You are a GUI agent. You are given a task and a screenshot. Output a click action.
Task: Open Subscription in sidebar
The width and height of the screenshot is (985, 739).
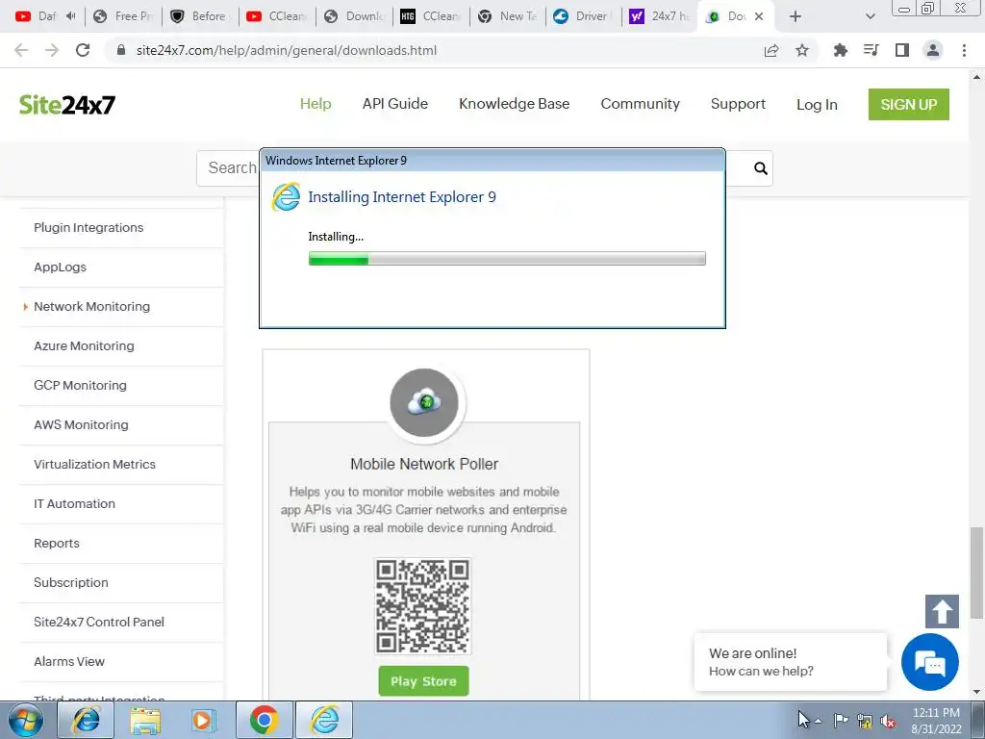click(x=71, y=582)
